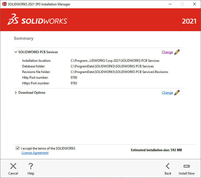The height and width of the screenshot is (178, 201).
Task: Click Change link for SOLIDWORKS PCB Services
Action: pyautogui.click(x=168, y=52)
